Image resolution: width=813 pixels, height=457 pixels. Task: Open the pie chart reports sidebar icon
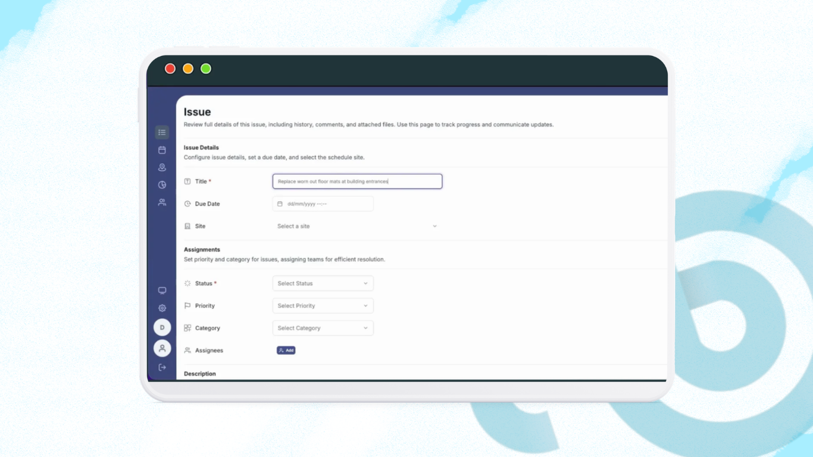pyautogui.click(x=162, y=185)
